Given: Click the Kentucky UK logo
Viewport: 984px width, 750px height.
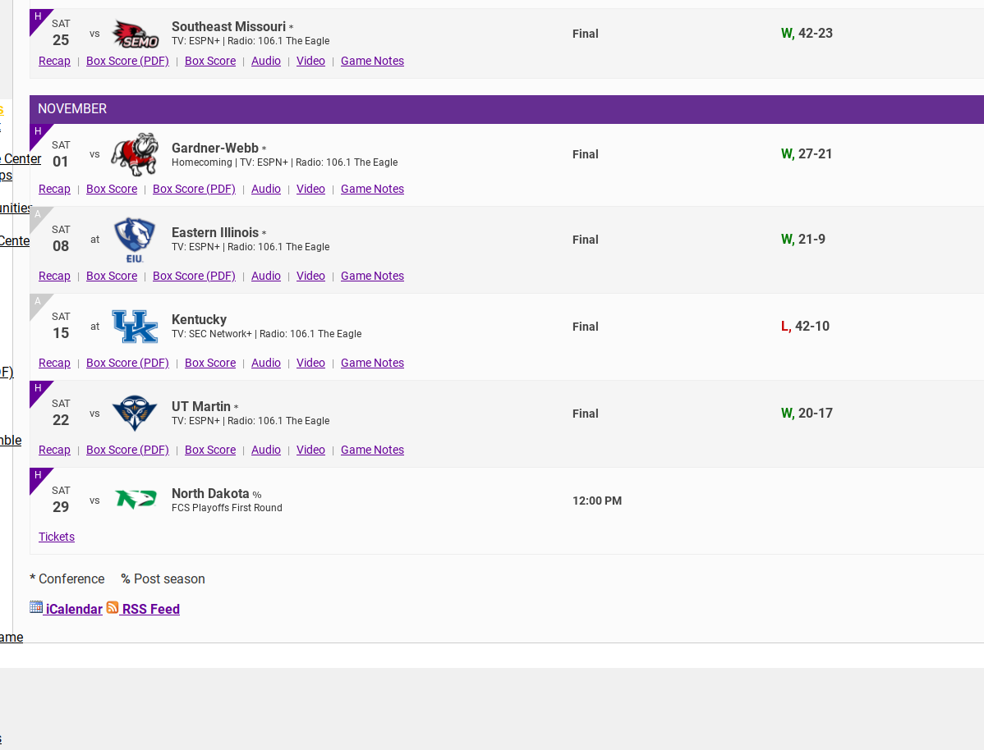Looking at the screenshot, I should [135, 327].
